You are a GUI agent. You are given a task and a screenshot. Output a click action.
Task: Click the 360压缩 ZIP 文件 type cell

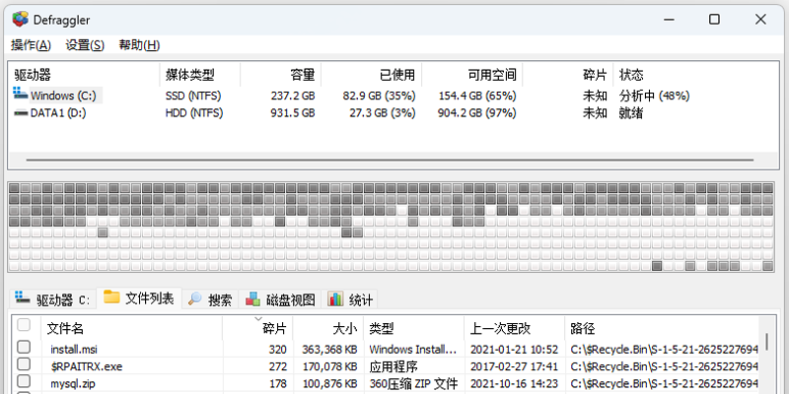pos(414,384)
